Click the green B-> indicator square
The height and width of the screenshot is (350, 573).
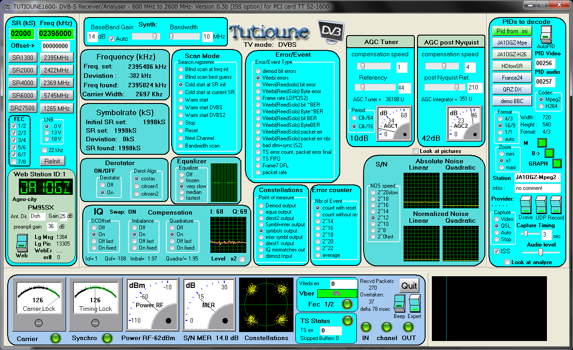pyautogui.click(x=549, y=153)
